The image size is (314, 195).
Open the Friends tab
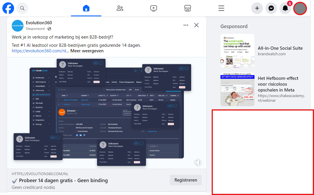(120, 8)
